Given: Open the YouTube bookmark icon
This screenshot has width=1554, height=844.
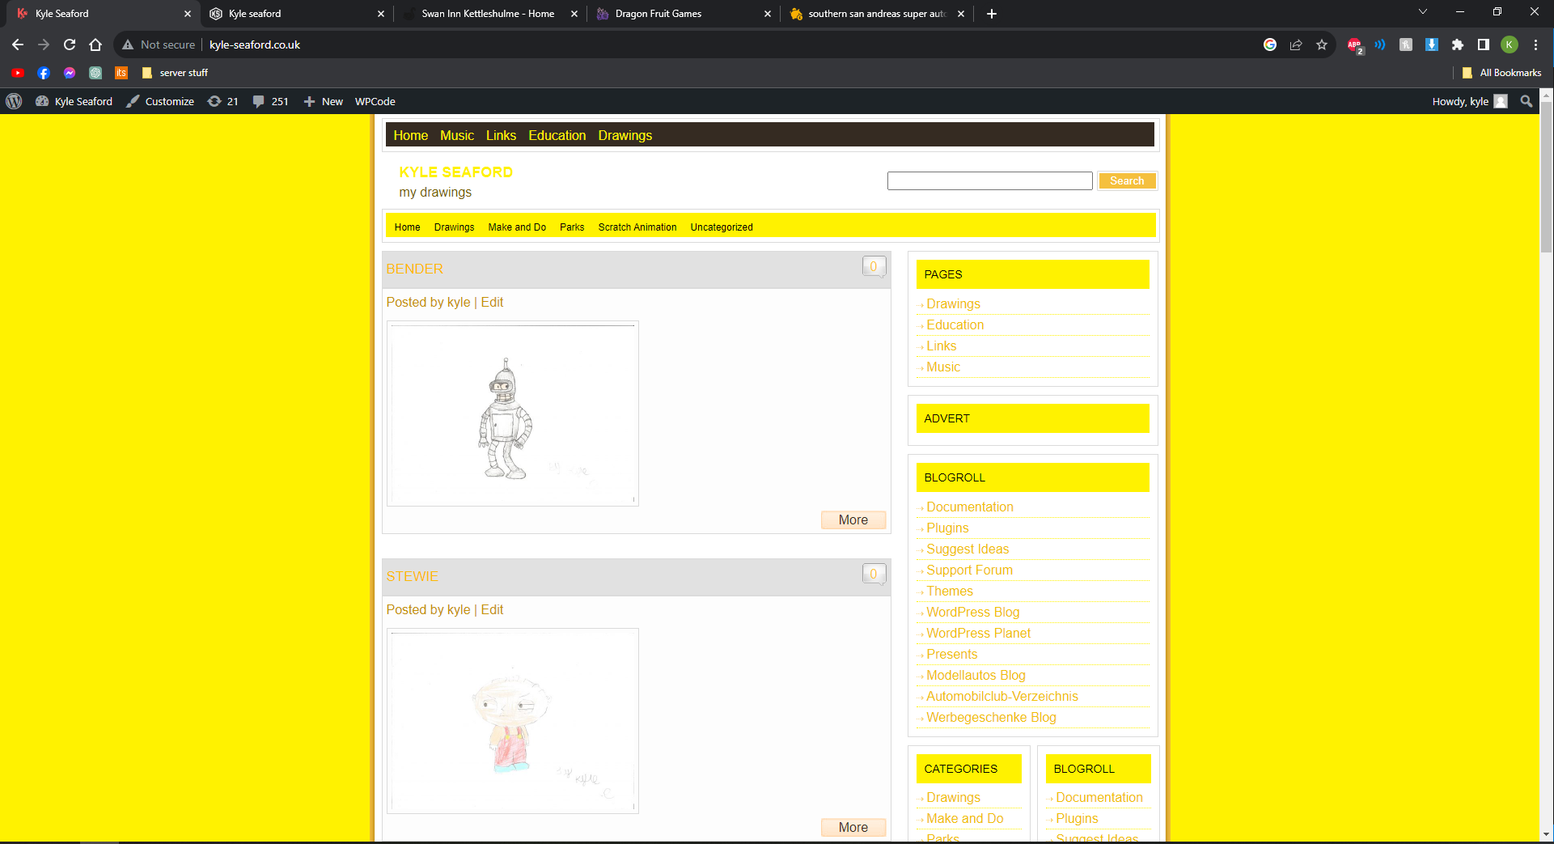Looking at the screenshot, I should (x=18, y=73).
